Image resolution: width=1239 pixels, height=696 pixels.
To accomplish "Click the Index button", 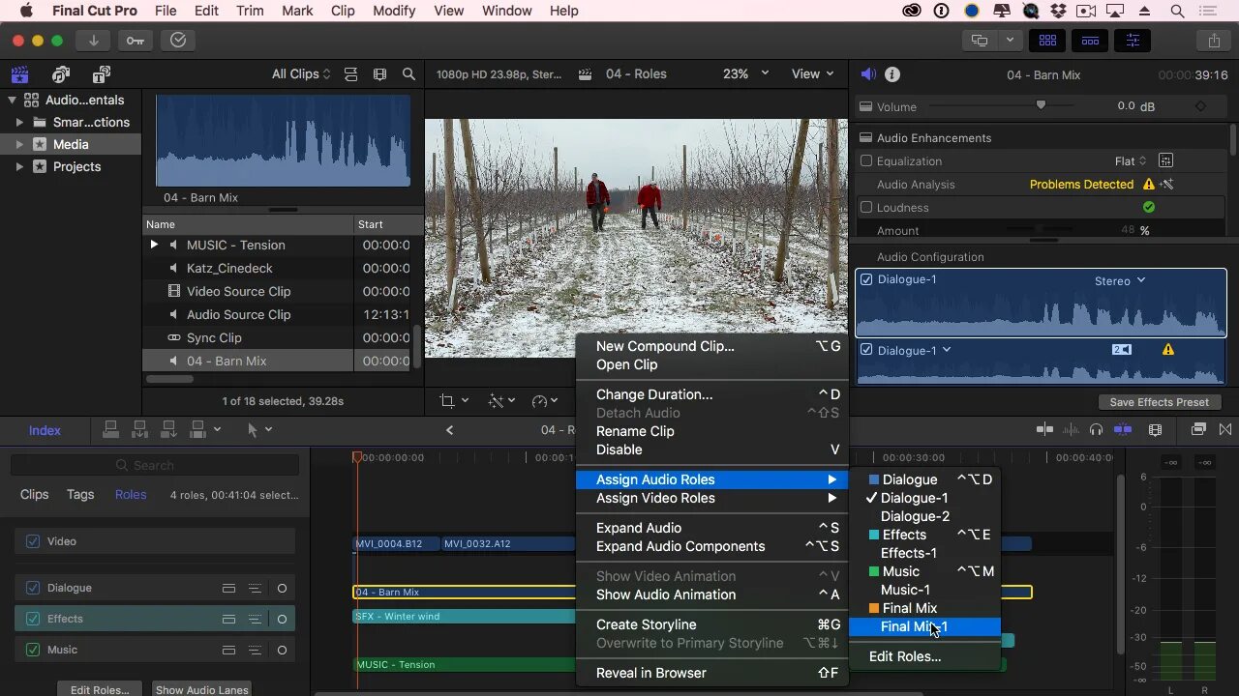I will click(45, 430).
